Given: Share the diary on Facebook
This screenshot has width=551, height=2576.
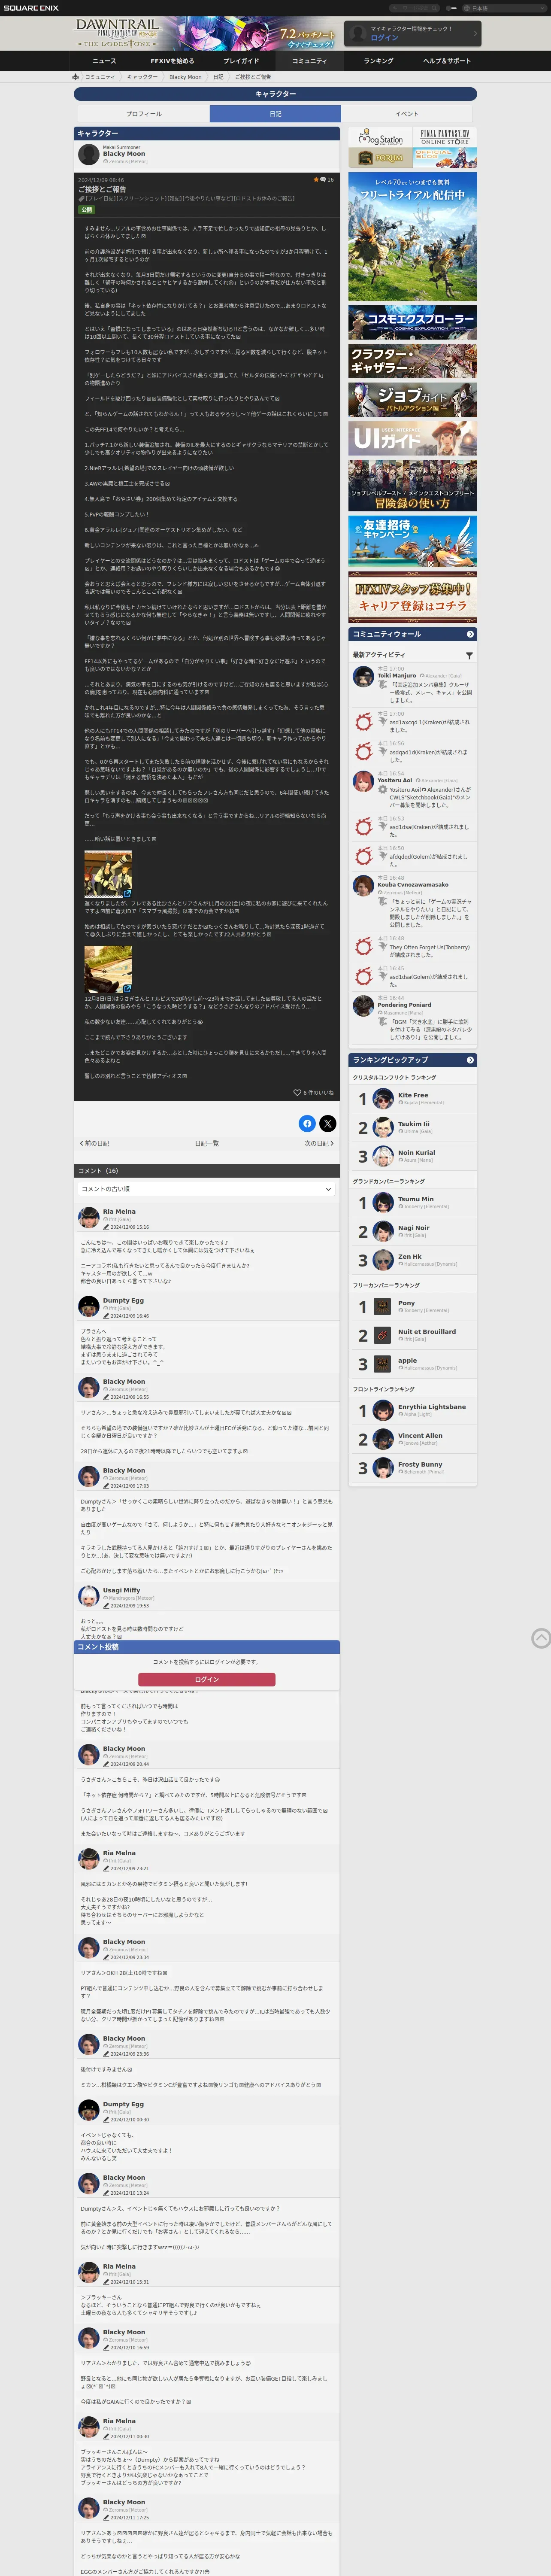Looking at the screenshot, I should point(307,1124).
